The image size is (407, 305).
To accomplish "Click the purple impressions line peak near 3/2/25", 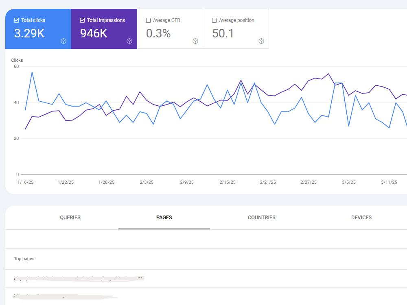I will point(328,74).
